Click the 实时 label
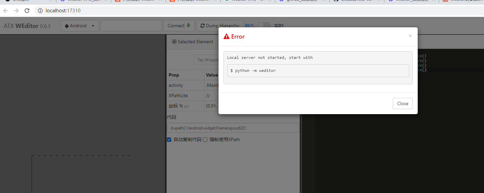Image resolution: width=484 pixels, height=193 pixels. (x=279, y=26)
